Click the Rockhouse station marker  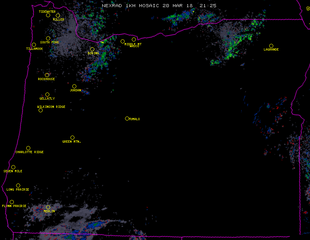click(47, 75)
